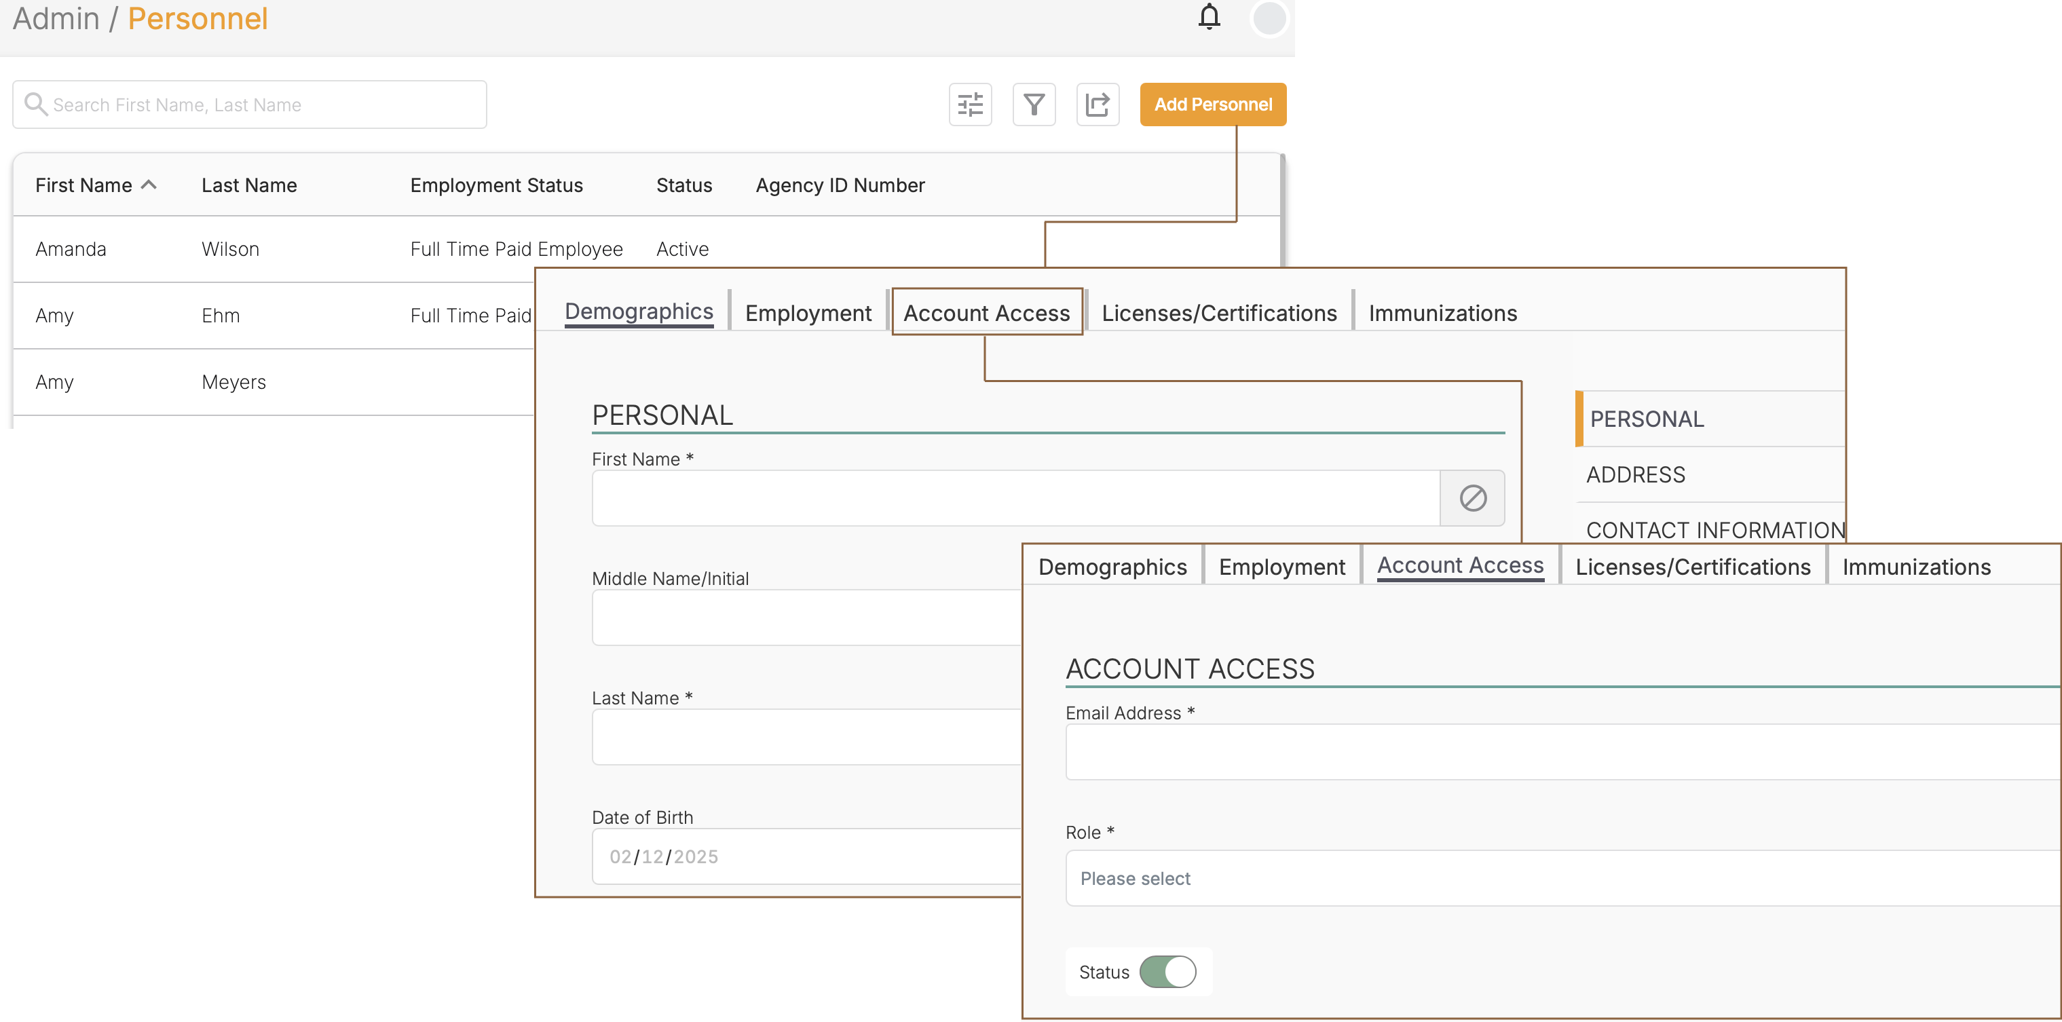This screenshot has width=2062, height=1022.
Task: Click the notification bell icon
Action: point(1209,17)
